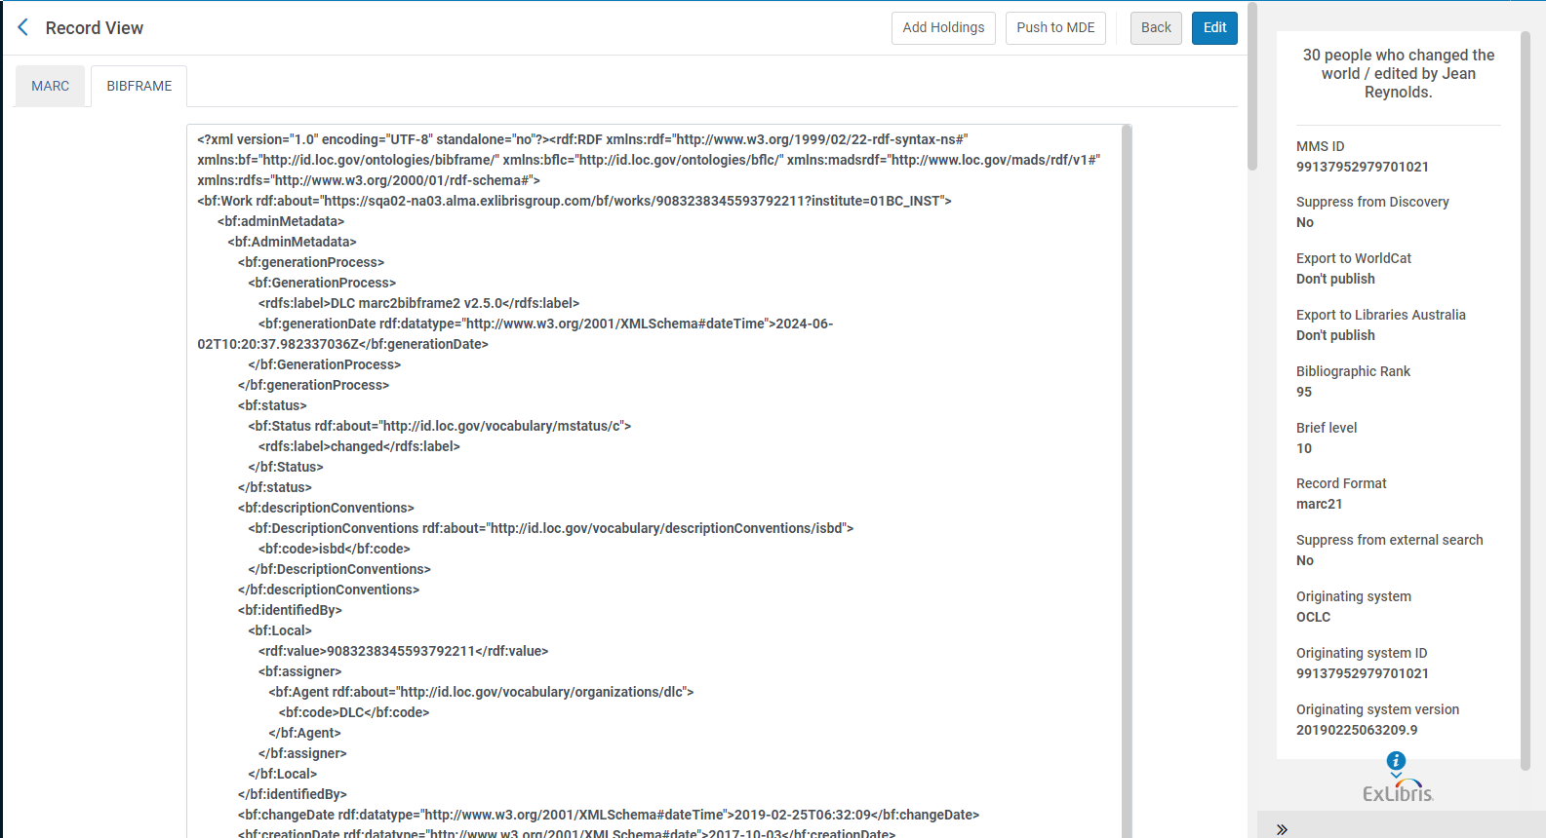The height and width of the screenshot is (838, 1546).
Task: Click the main page vertical scrollbar
Action: (1252, 88)
